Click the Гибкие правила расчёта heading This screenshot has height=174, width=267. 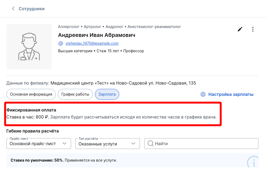point(33,131)
